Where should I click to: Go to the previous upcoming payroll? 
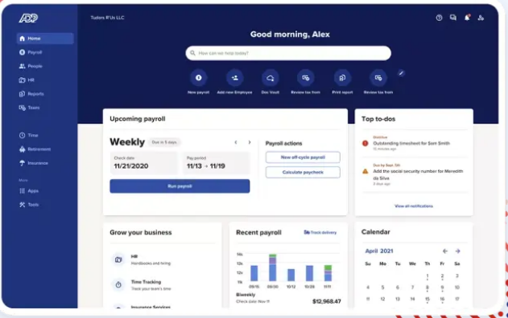(236, 142)
